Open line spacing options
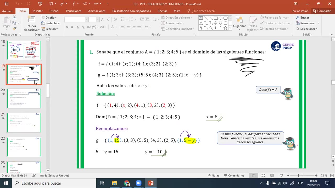Screen dimensions: 335x188 [155, 20]
